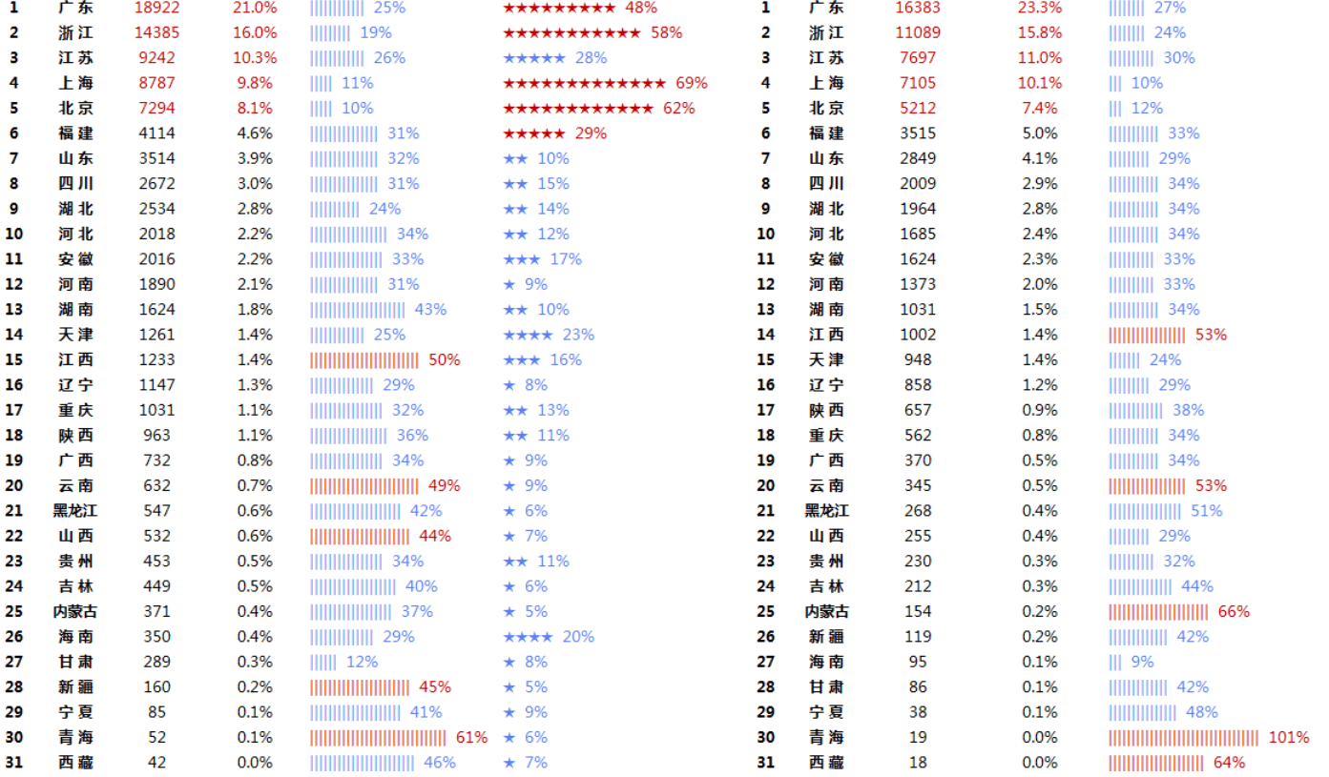Select the value 2849 for 山东

(x=918, y=158)
